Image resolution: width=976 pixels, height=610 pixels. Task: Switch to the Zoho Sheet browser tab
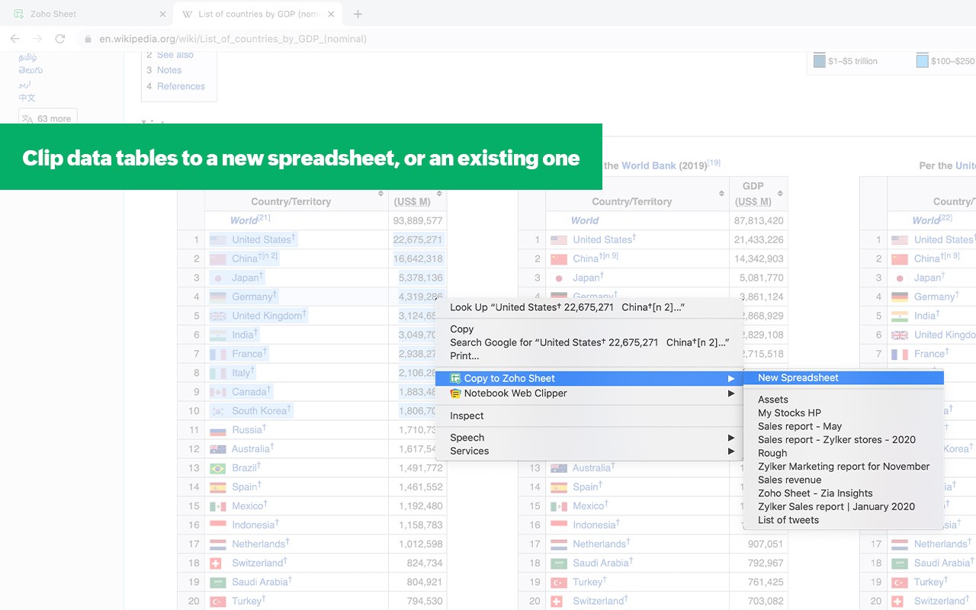point(88,14)
